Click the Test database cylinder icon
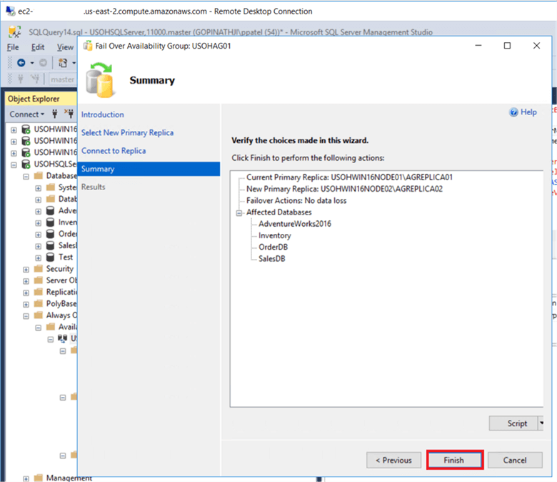This screenshot has width=557, height=482. click(x=51, y=257)
